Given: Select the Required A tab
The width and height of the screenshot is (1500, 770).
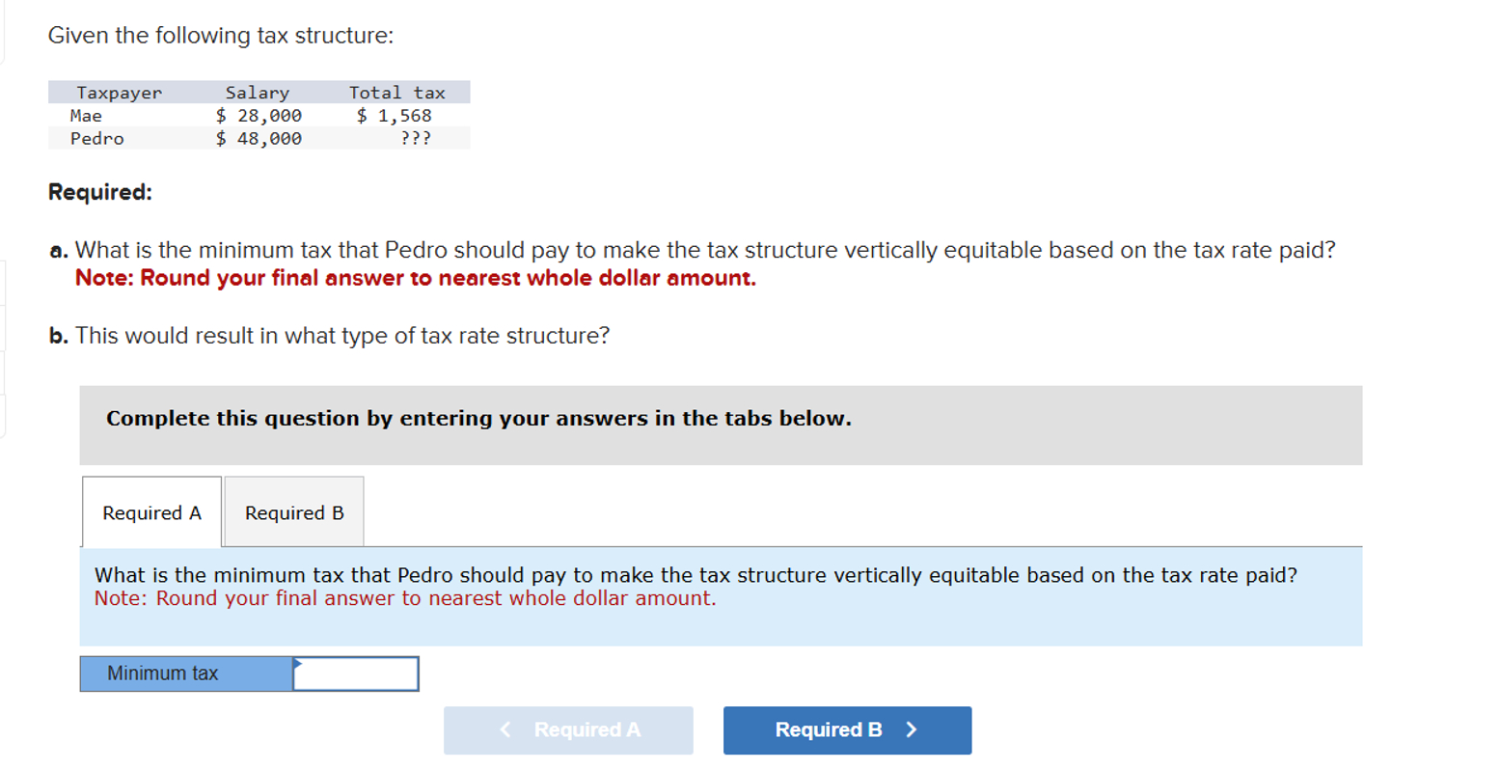Looking at the screenshot, I should (x=151, y=512).
